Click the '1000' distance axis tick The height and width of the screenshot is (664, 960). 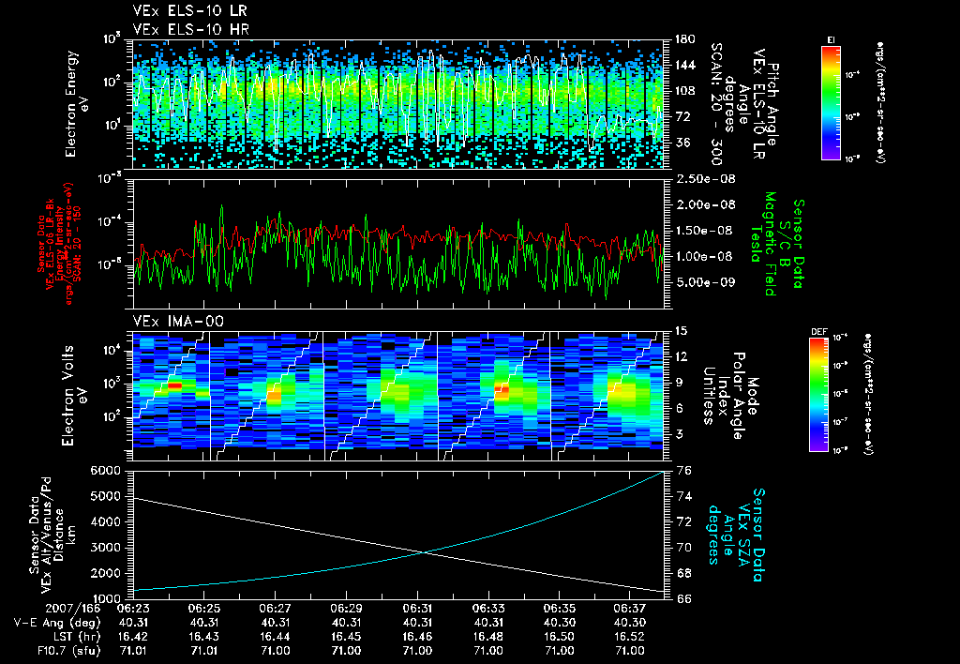click(x=105, y=598)
